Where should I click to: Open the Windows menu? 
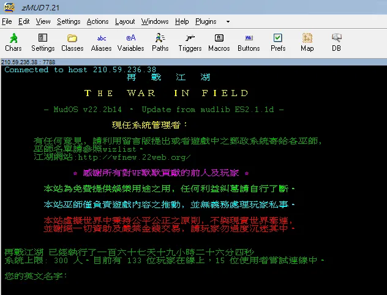click(155, 21)
